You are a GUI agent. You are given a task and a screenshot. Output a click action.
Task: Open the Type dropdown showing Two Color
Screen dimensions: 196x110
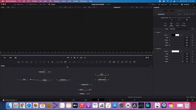click(179, 29)
